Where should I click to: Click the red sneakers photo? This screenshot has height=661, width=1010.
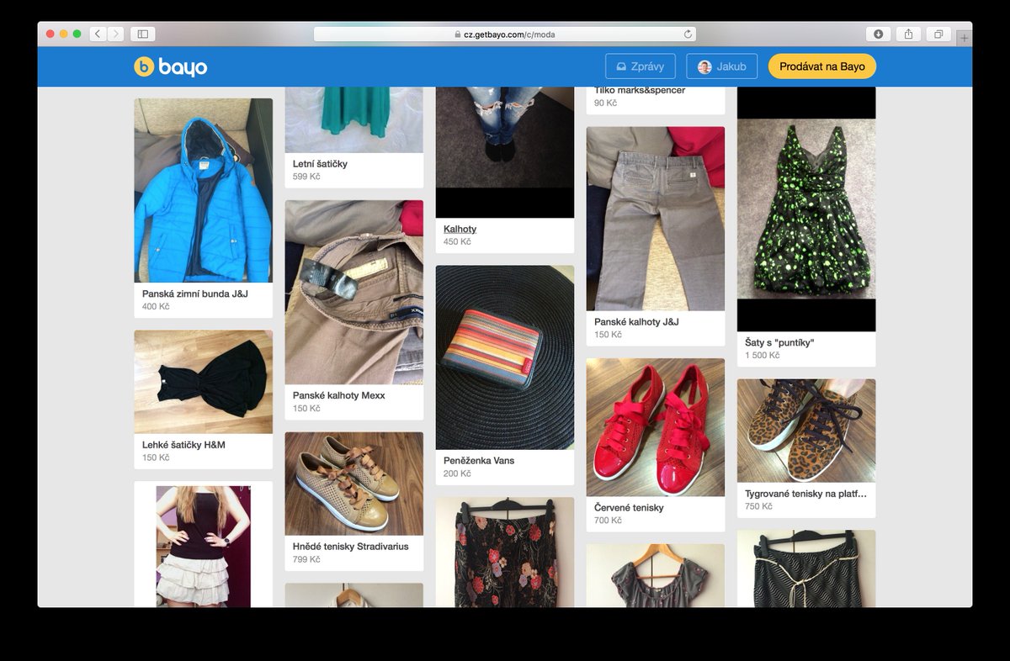tap(655, 427)
